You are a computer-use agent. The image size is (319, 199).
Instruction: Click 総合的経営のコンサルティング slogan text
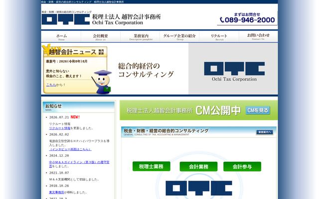pos(146,70)
